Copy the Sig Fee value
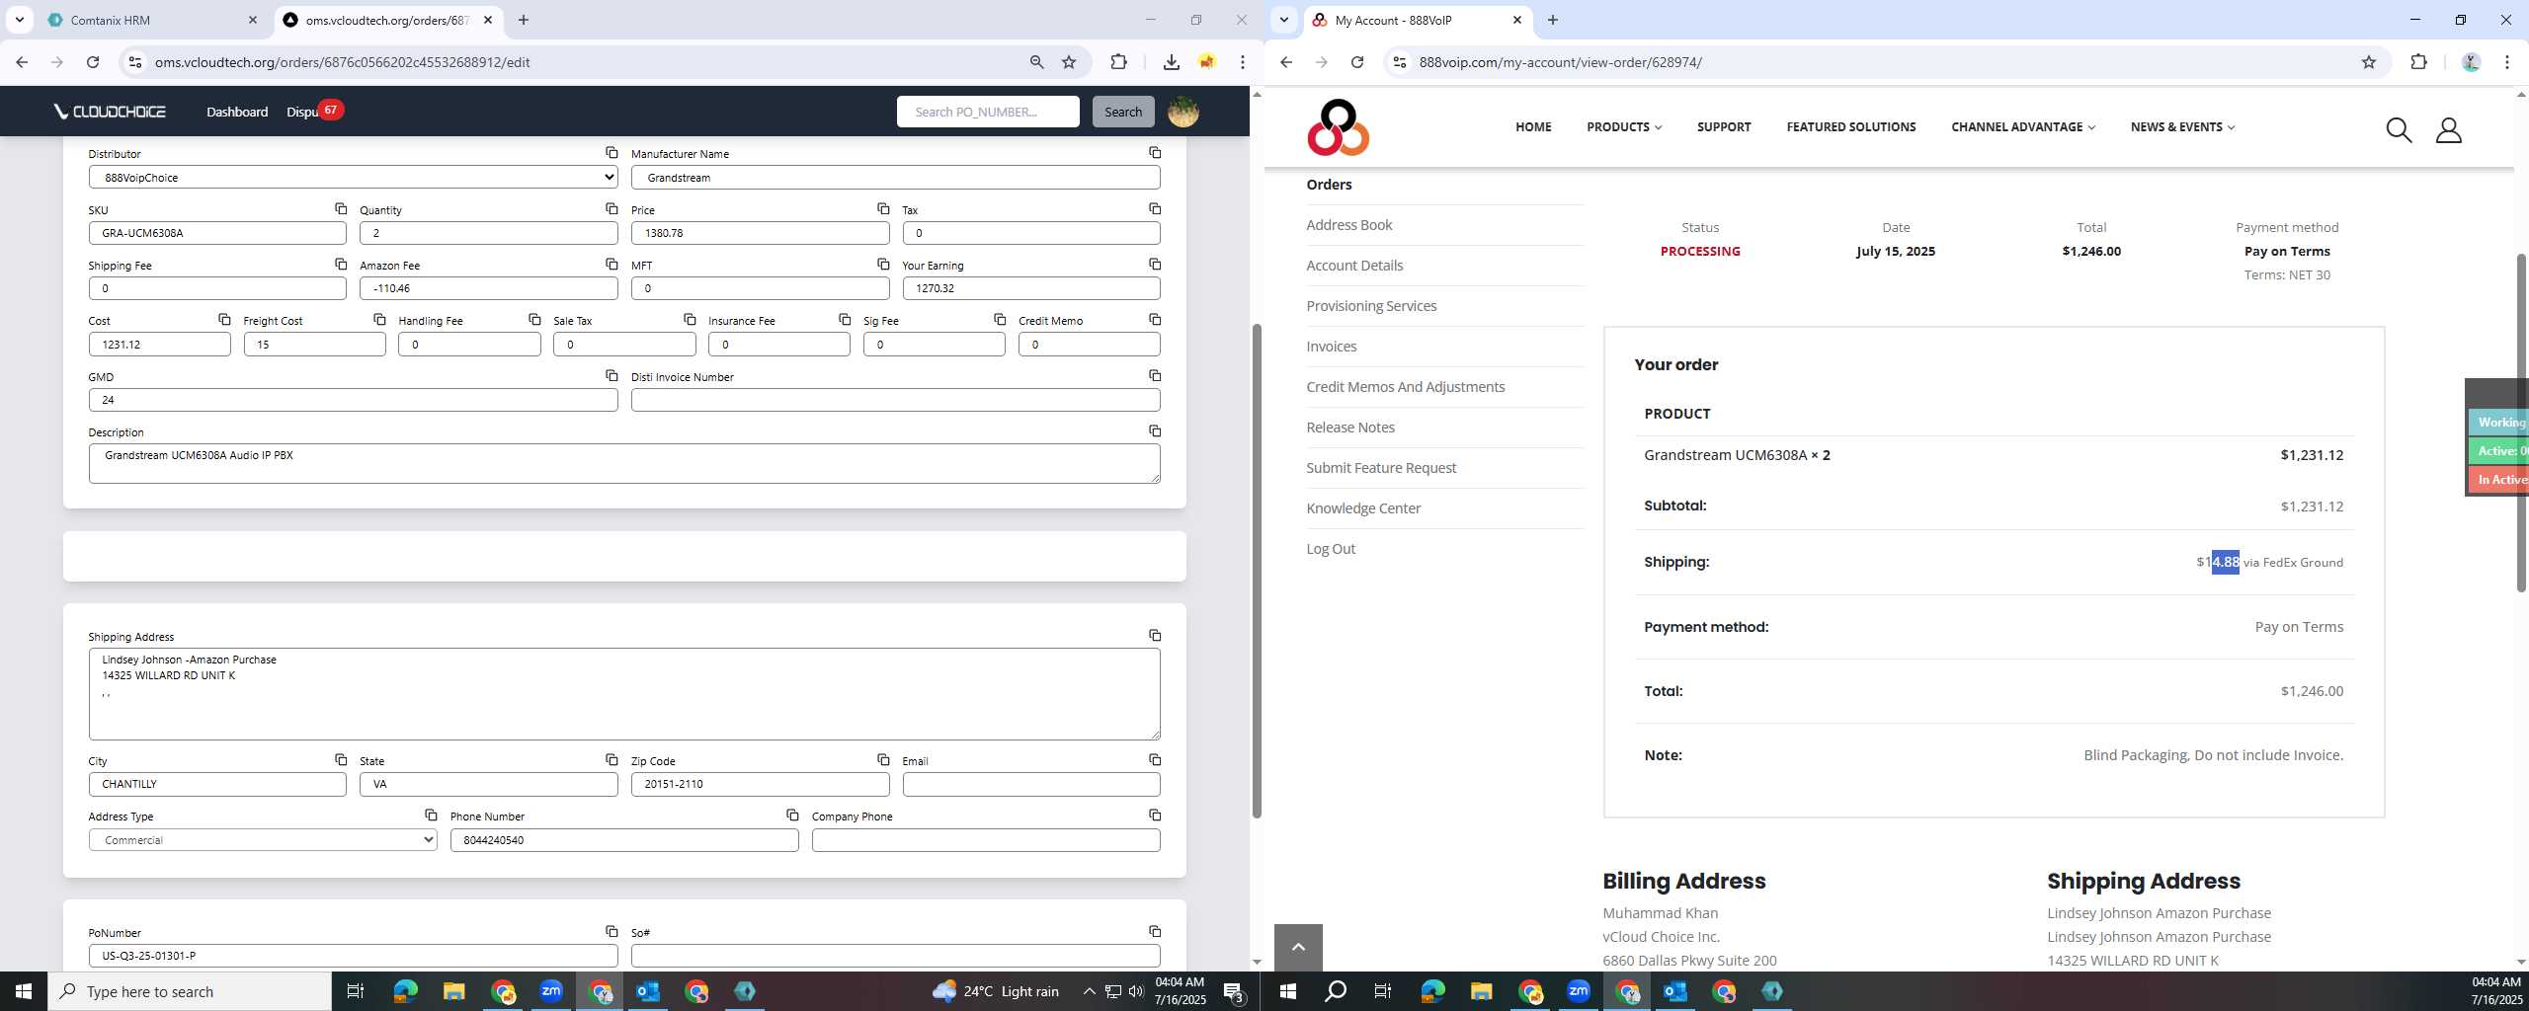Image resolution: width=2529 pixels, height=1011 pixels. pyautogui.click(x=1000, y=320)
